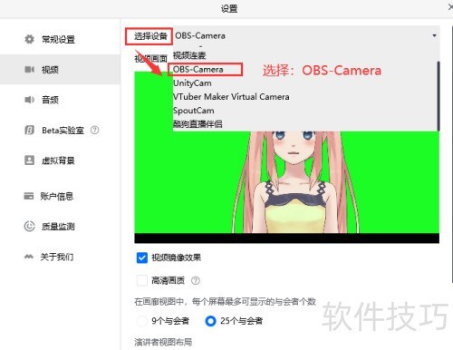
Task: Choose 视频连麦 from device list
Action: (x=305, y=55)
